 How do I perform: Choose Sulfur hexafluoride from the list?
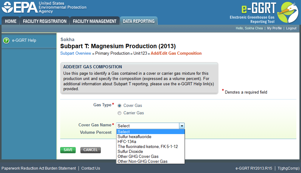coord(150,137)
